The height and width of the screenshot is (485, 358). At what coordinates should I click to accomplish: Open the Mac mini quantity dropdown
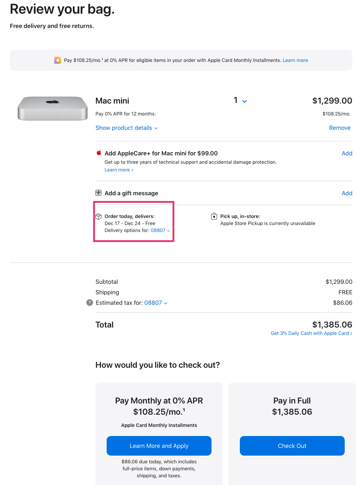pyautogui.click(x=241, y=101)
